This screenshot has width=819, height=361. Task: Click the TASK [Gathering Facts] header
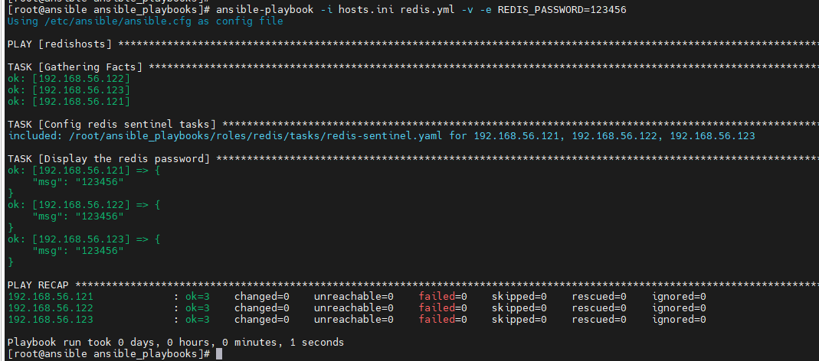[x=74, y=67]
